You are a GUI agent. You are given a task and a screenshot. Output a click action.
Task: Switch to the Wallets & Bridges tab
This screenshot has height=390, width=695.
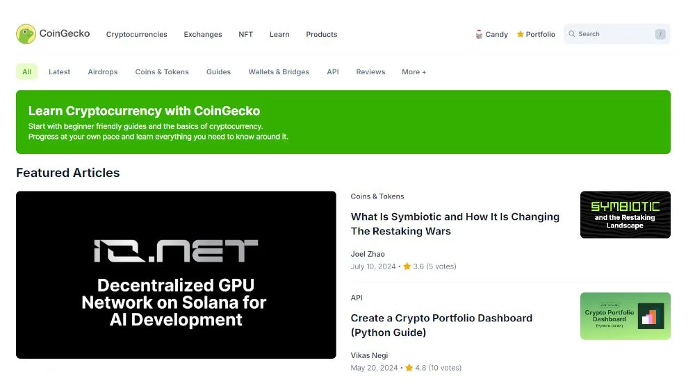(x=279, y=72)
